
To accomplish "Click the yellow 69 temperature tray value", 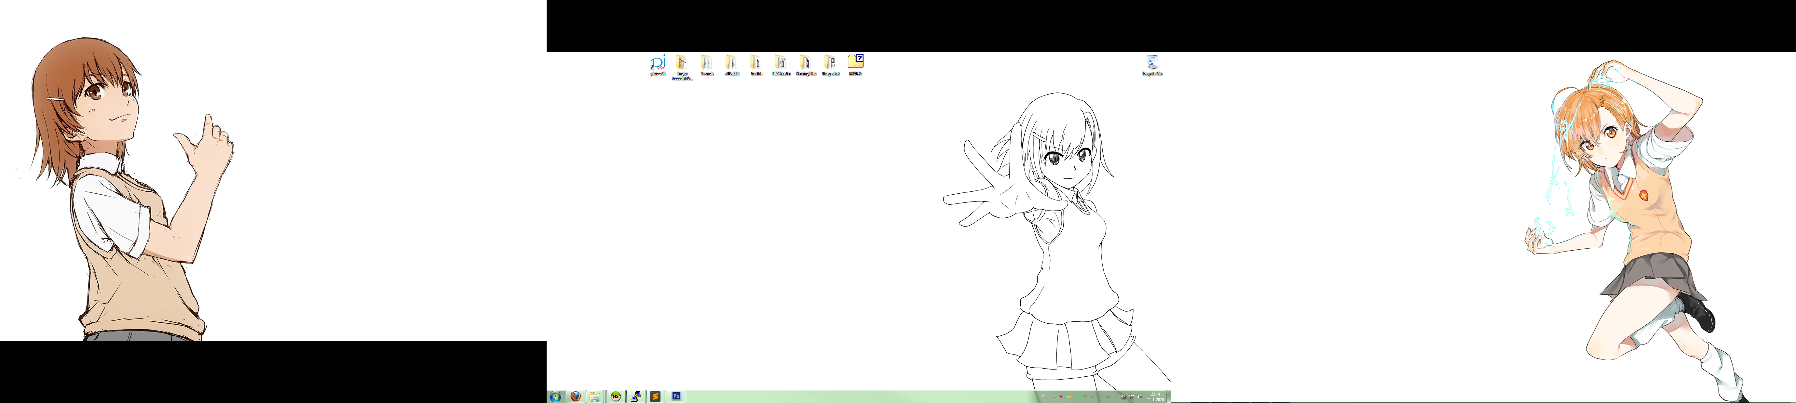I will (x=1069, y=397).
